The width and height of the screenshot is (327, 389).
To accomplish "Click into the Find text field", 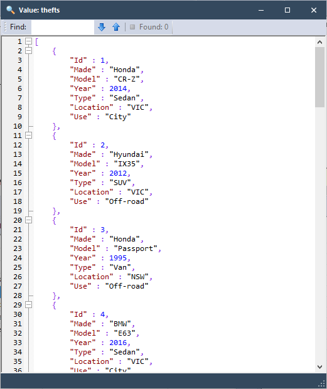I will coord(63,27).
